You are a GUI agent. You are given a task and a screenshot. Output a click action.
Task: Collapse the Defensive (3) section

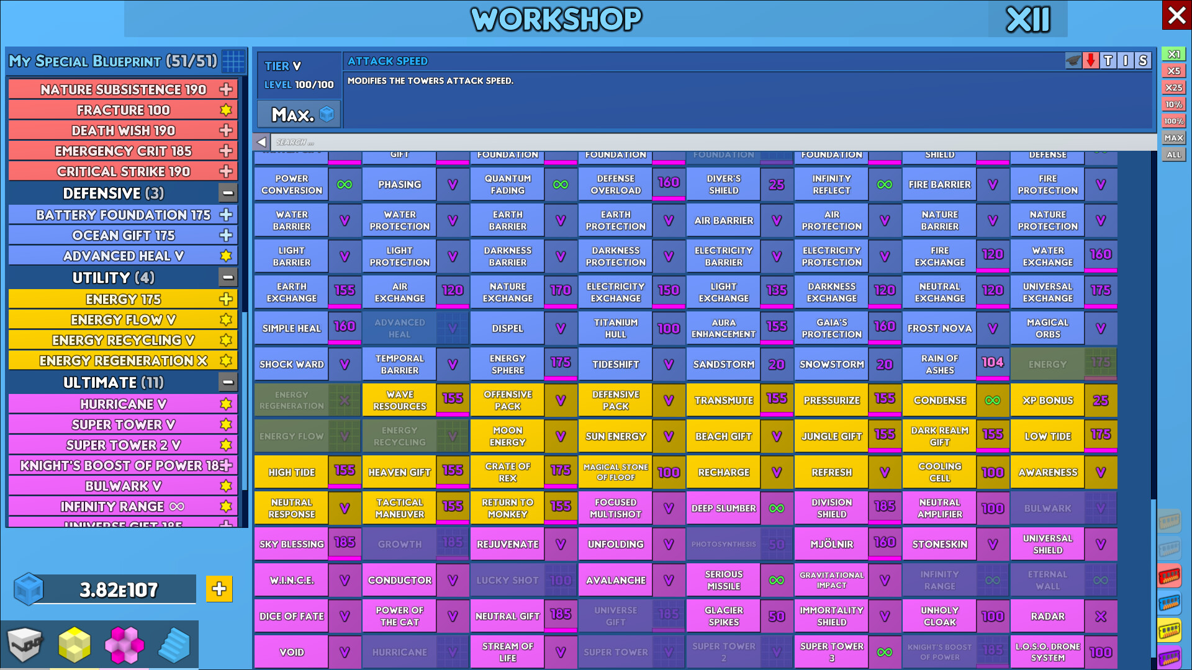click(228, 193)
